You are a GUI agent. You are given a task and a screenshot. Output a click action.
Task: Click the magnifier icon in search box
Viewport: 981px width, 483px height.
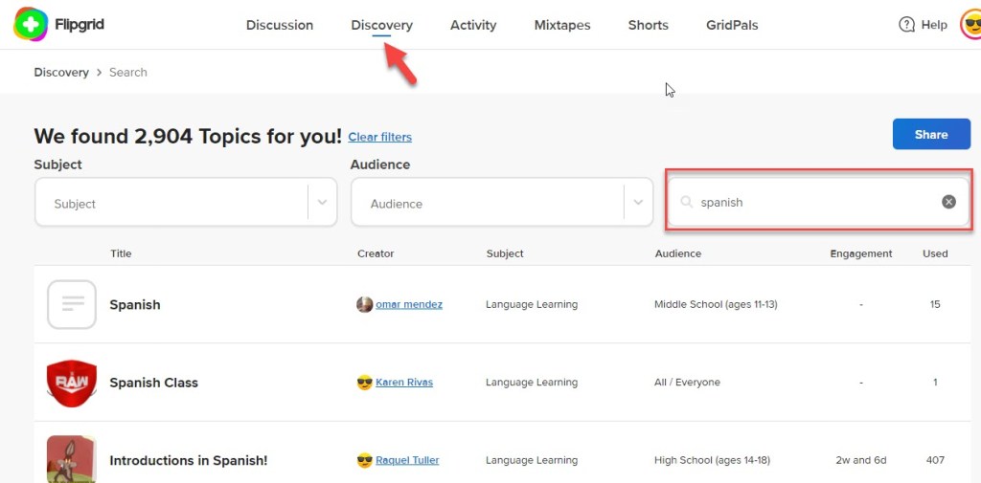(686, 202)
